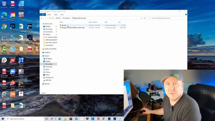Viewport: 215px width, 121px height.
Task: Go back using Explorer Back arrow
Action: pos(42,18)
